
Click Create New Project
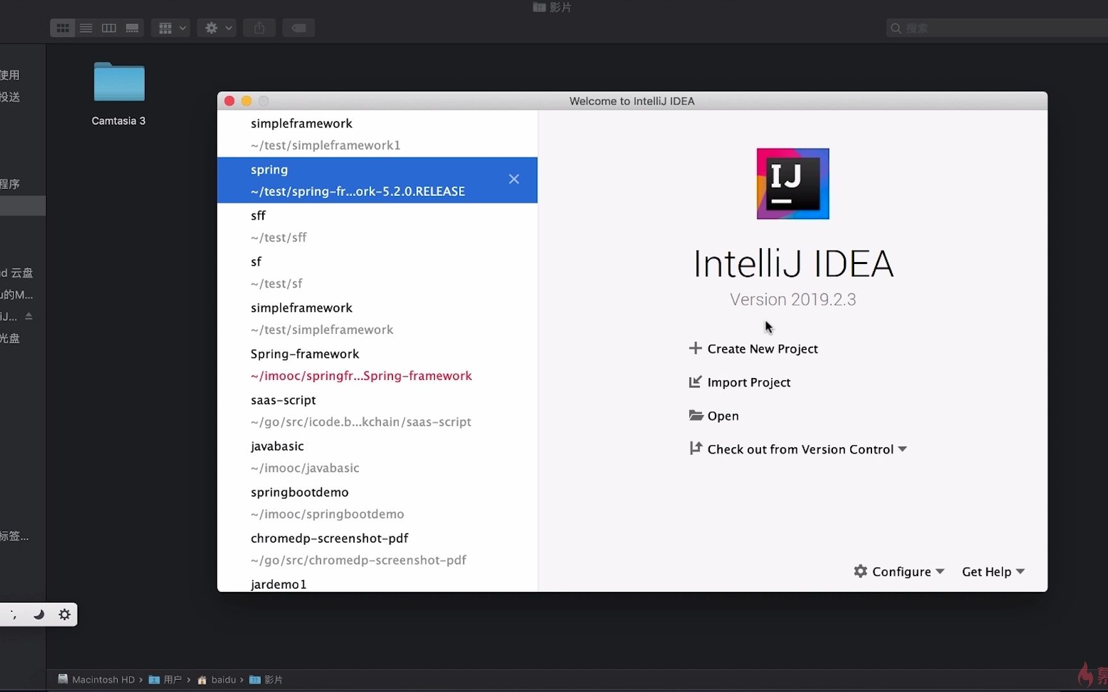[x=762, y=349]
